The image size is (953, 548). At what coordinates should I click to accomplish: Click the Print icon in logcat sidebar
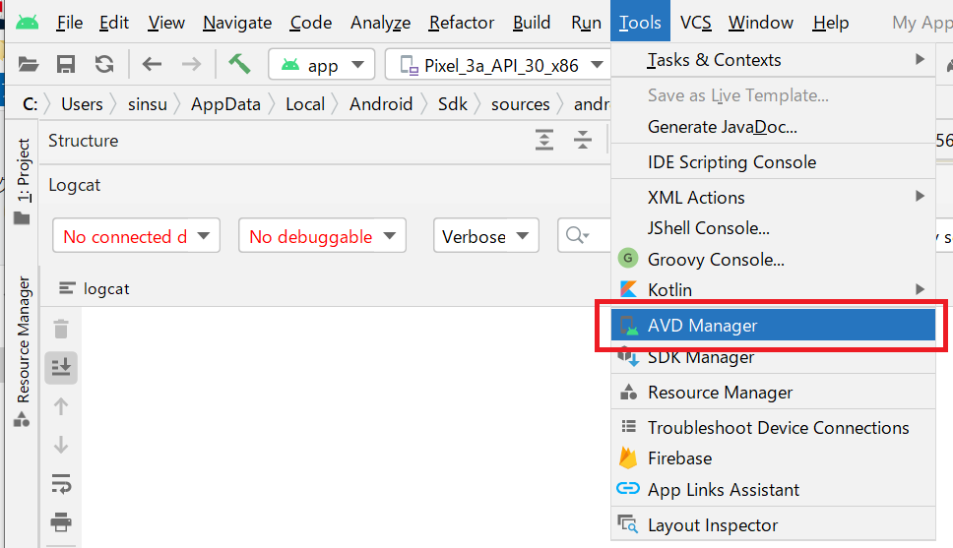point(61,521)
